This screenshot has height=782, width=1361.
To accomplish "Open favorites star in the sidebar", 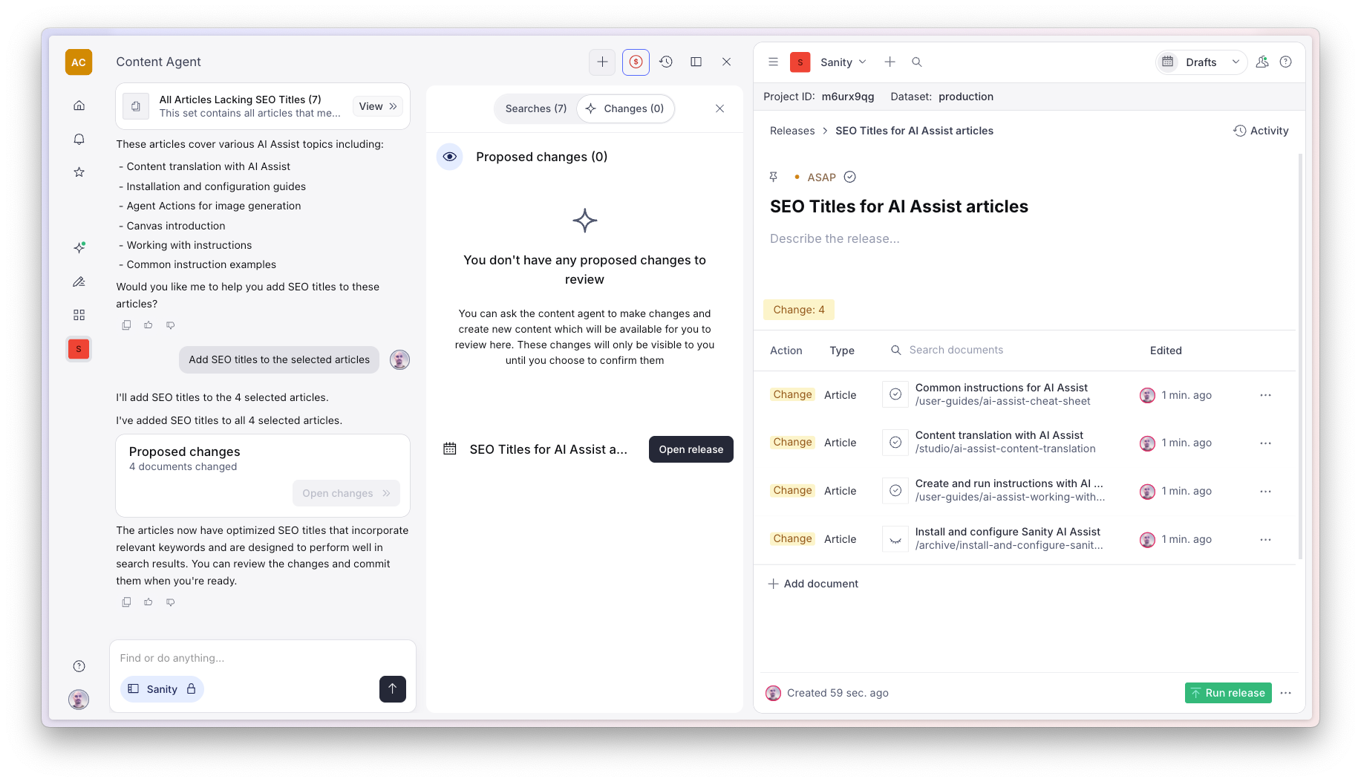I will 79,172.
